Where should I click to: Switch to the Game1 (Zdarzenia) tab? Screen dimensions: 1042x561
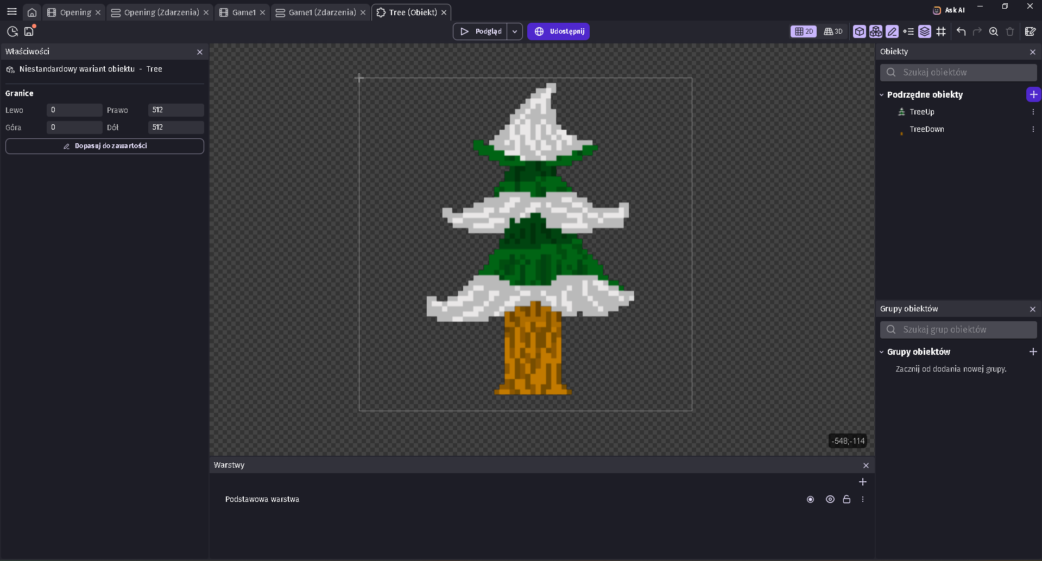pyautogui.click(x=322, y=12)
